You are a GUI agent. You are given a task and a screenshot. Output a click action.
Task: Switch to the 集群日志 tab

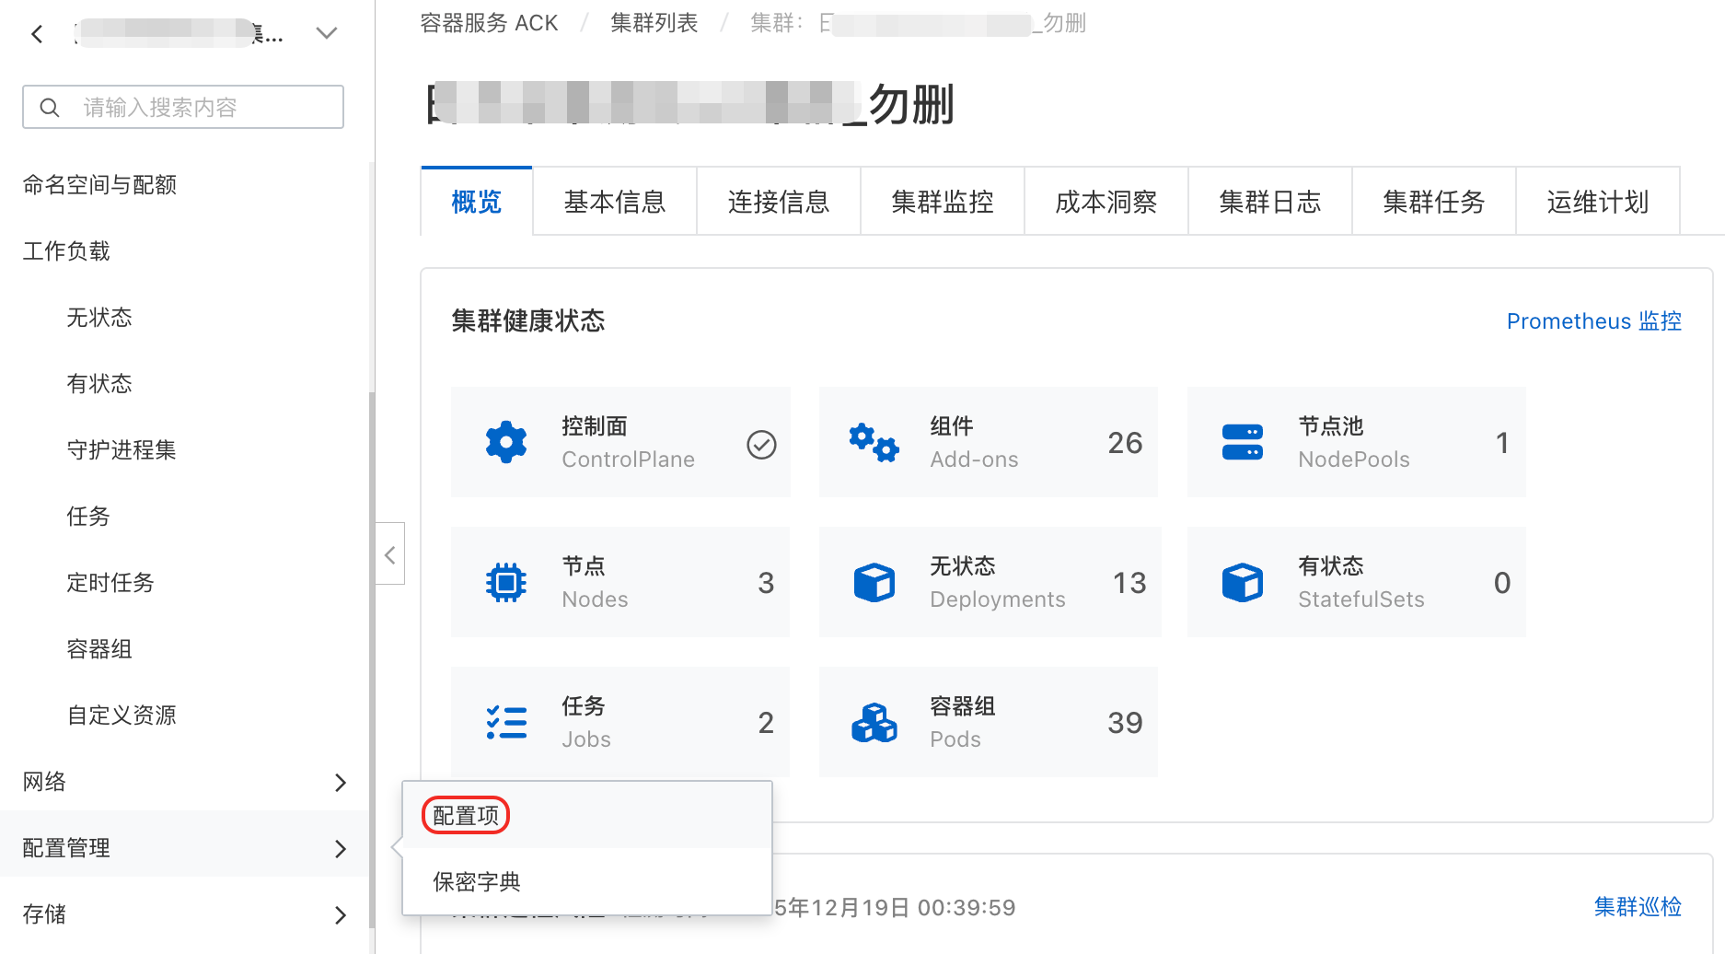[1270, 202]
